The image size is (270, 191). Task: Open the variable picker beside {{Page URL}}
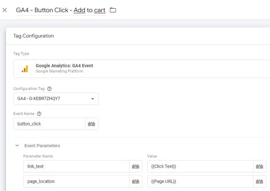pyautogui.click(x=260, y=181)
